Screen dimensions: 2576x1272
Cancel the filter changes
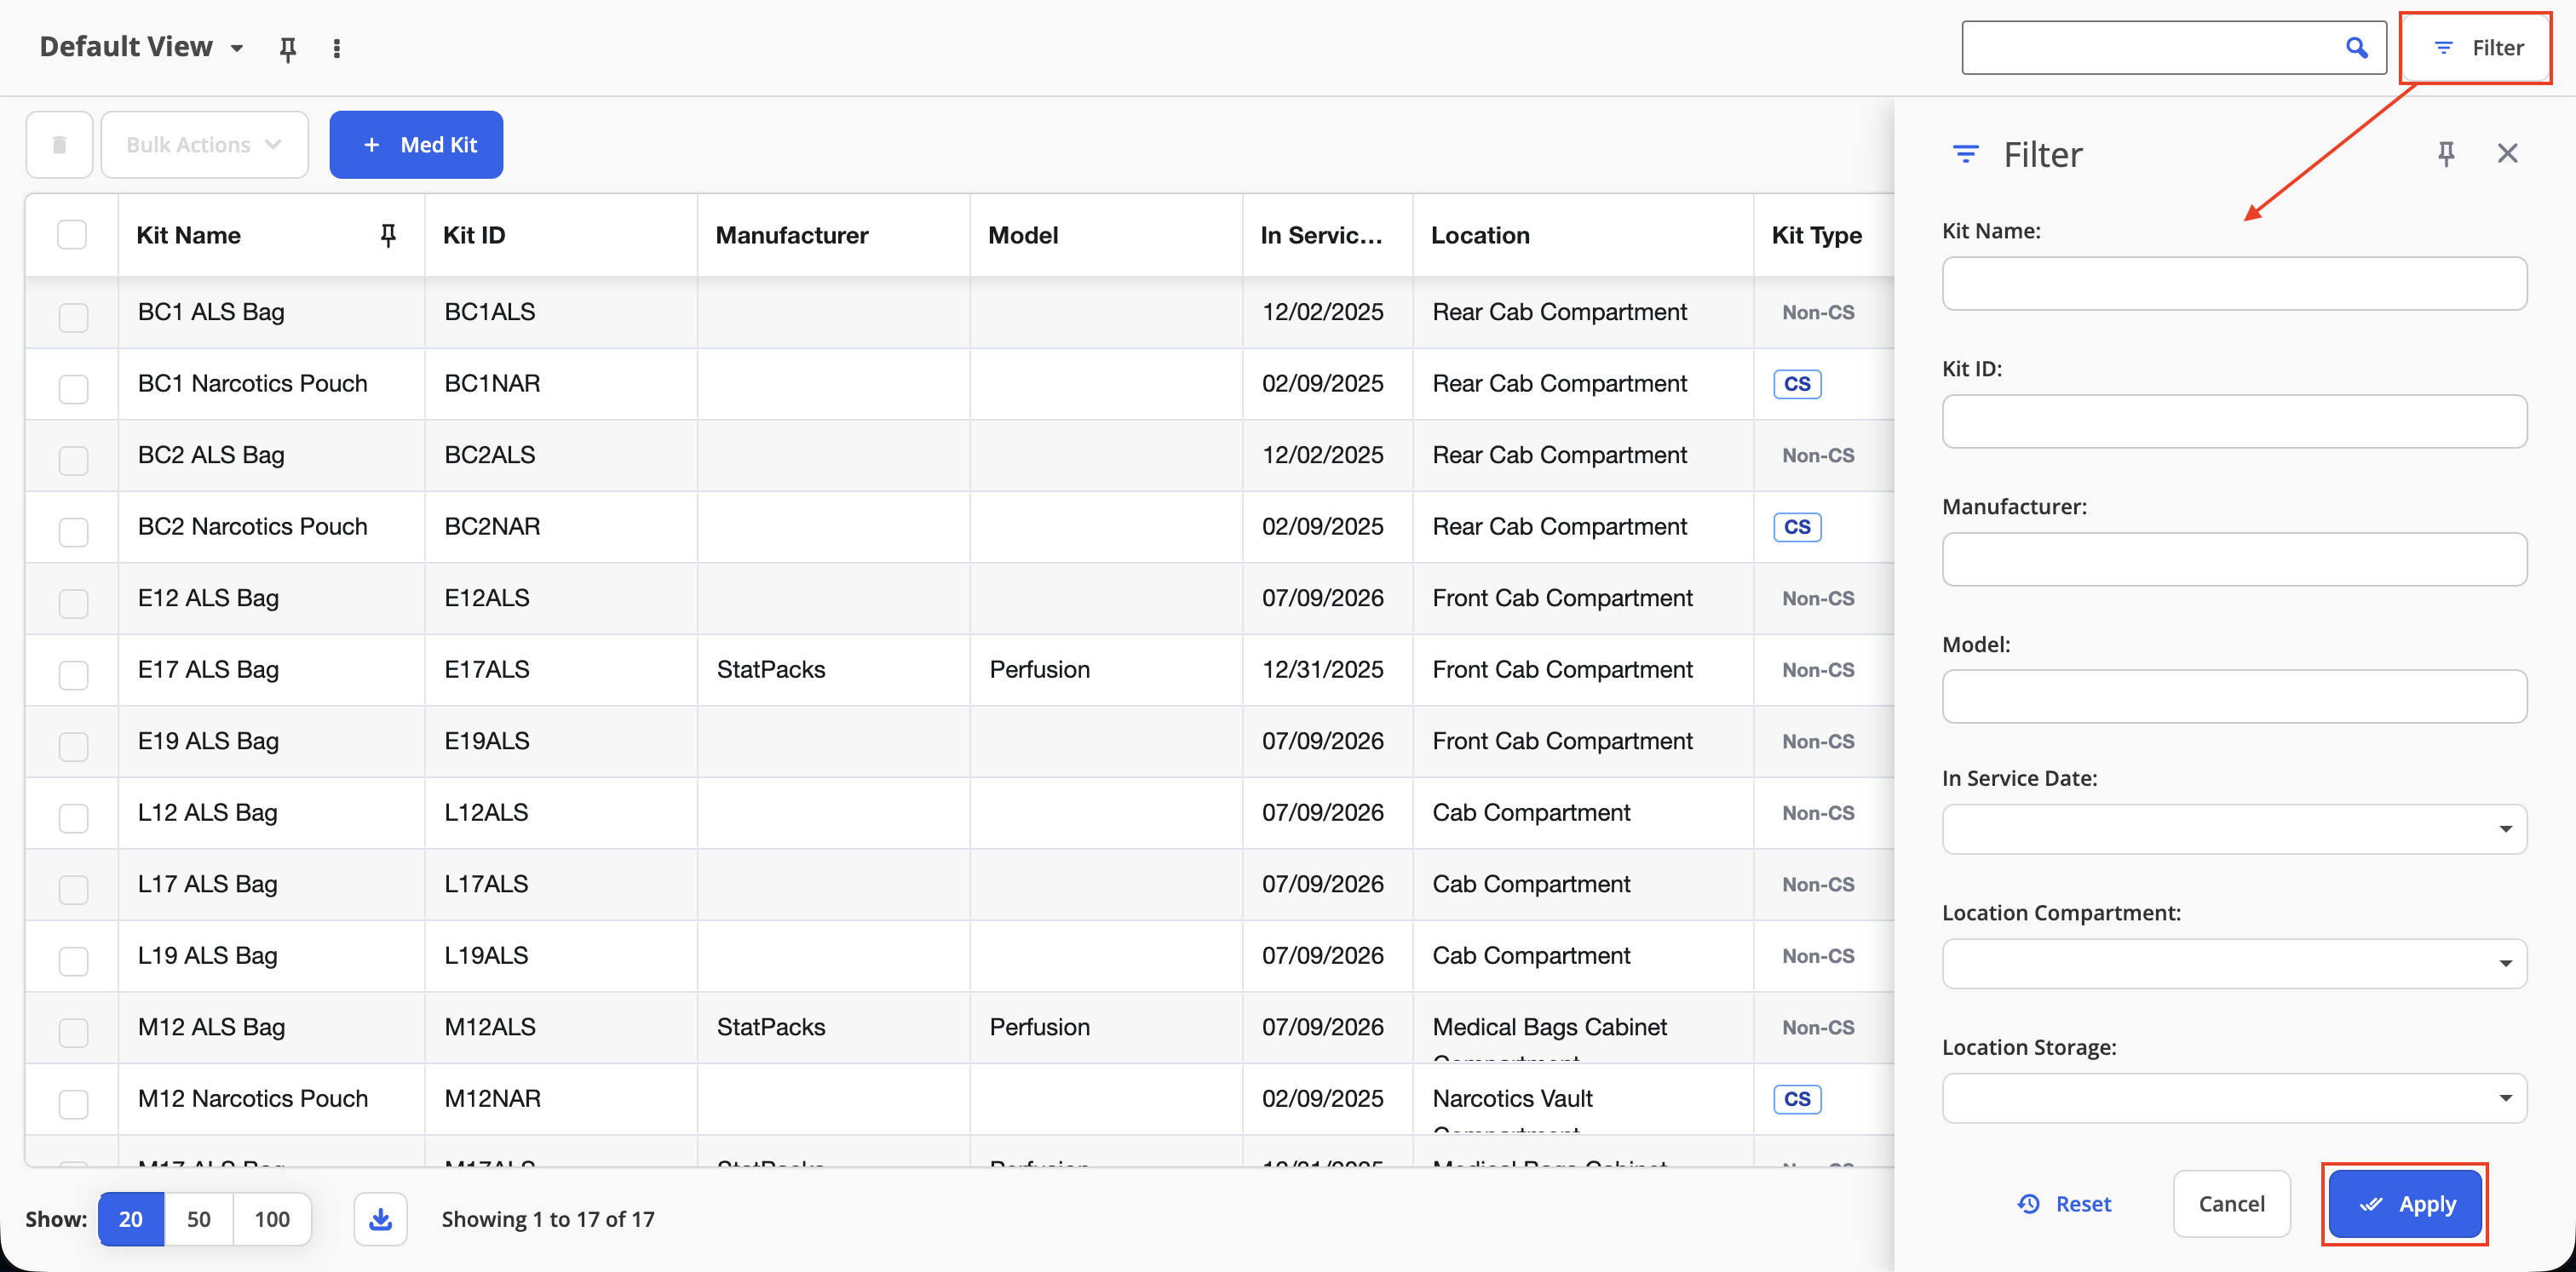(2231, 1204)
